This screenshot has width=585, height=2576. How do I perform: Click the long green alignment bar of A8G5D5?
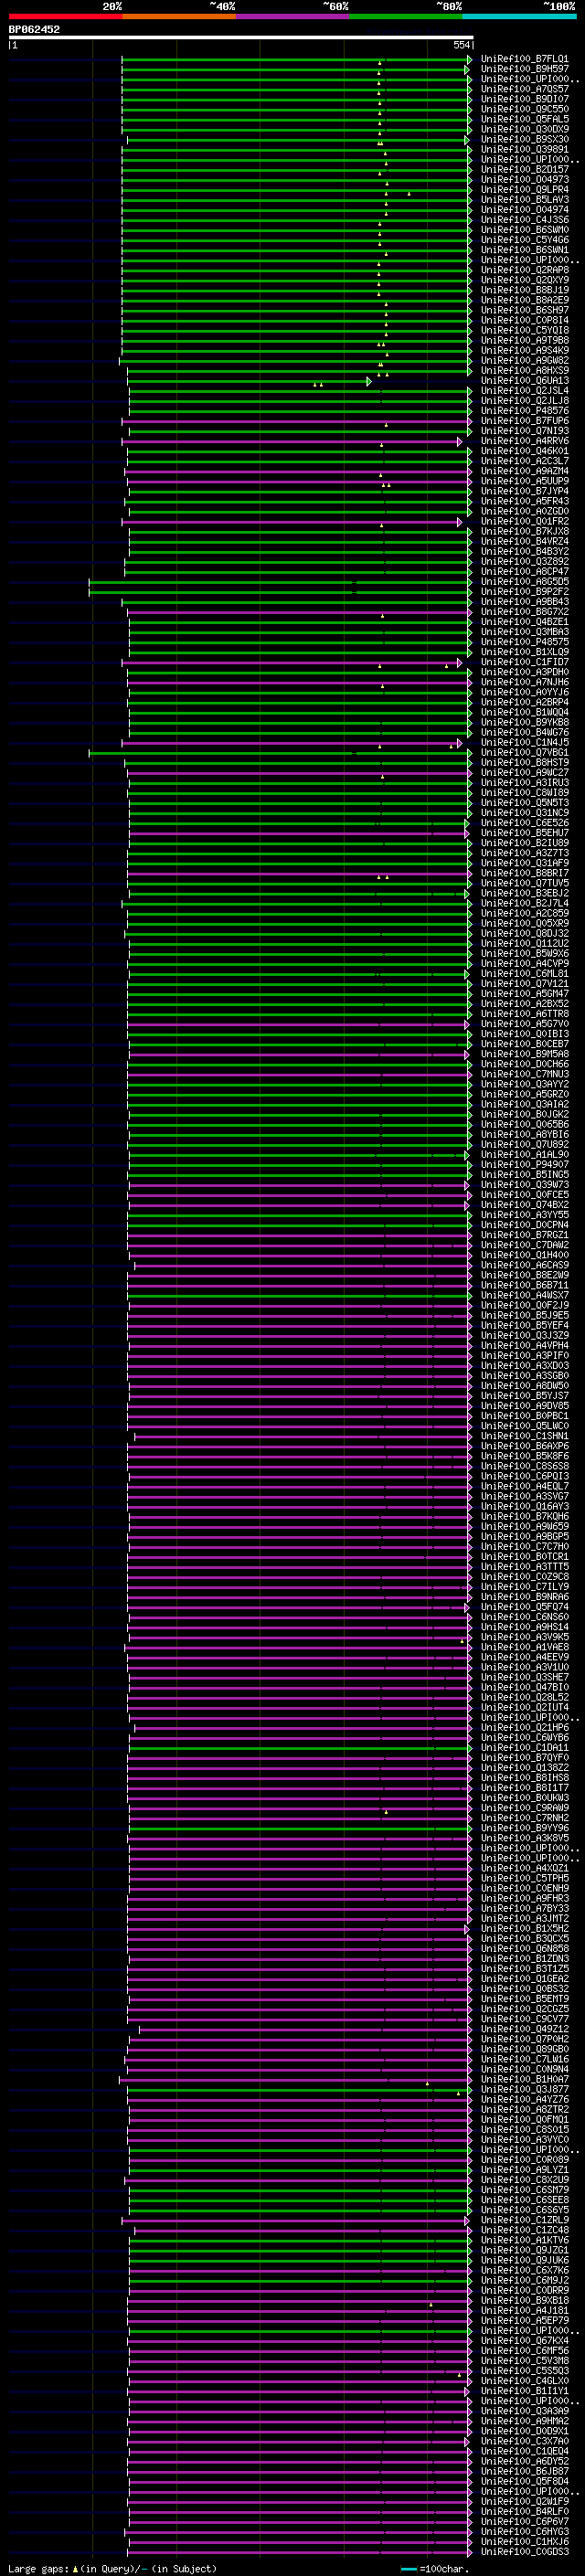(x=280, y=582)
